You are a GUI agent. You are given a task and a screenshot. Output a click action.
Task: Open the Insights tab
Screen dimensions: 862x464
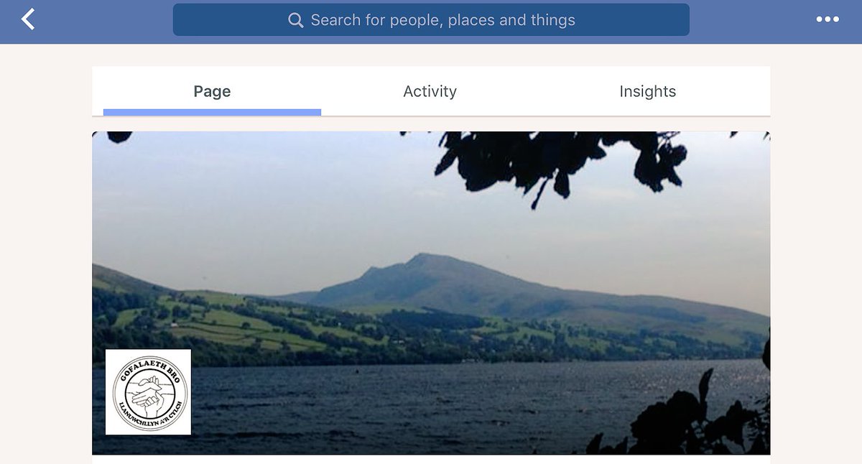pos(648,91)
